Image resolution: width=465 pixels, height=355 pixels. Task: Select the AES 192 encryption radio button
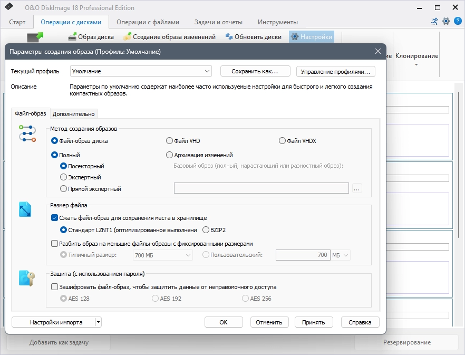pyautogui.click(x=167, y=299)
